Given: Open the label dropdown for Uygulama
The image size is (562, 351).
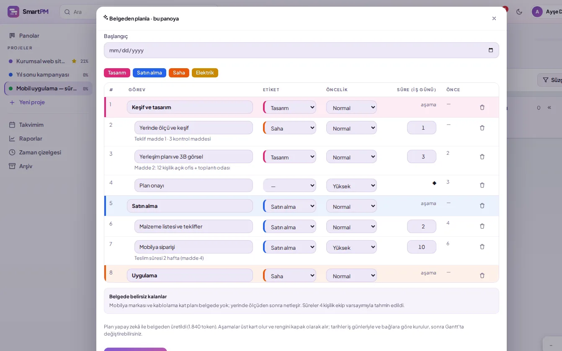Looking at the screenshot, I should [x=289, y=276].
